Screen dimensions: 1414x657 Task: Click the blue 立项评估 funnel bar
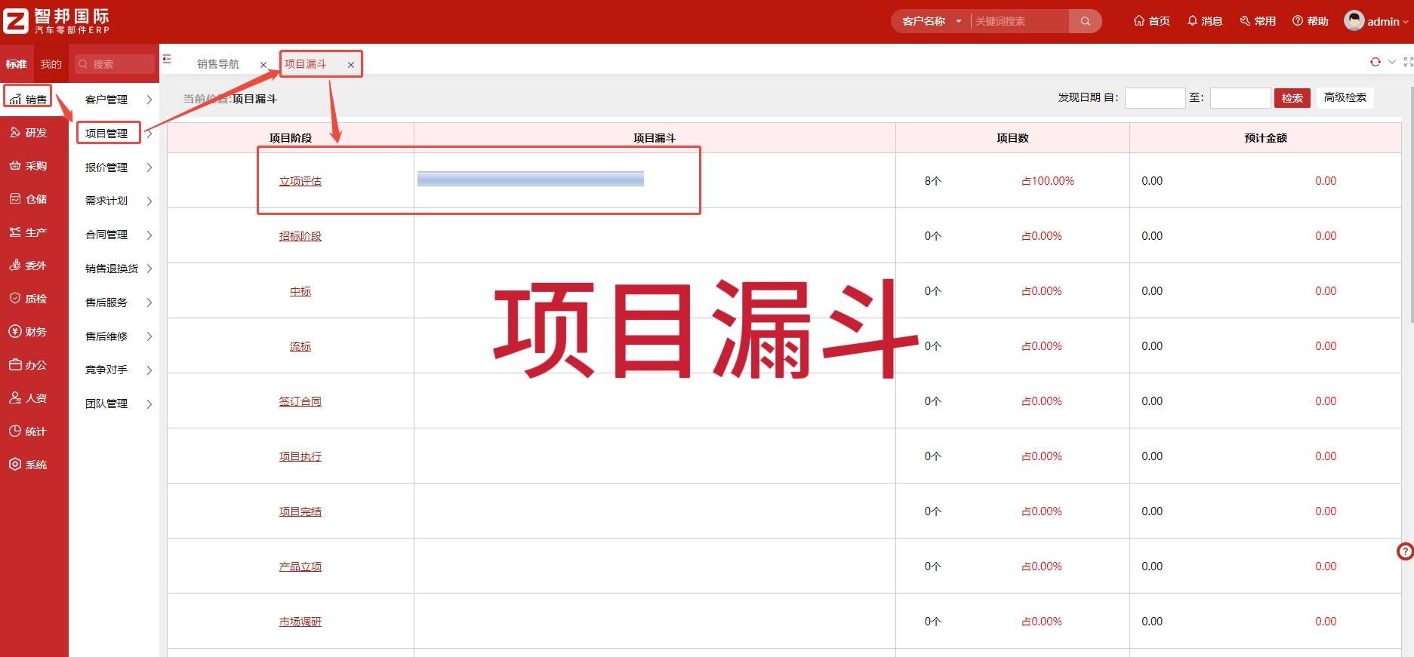tap(531, 179)
